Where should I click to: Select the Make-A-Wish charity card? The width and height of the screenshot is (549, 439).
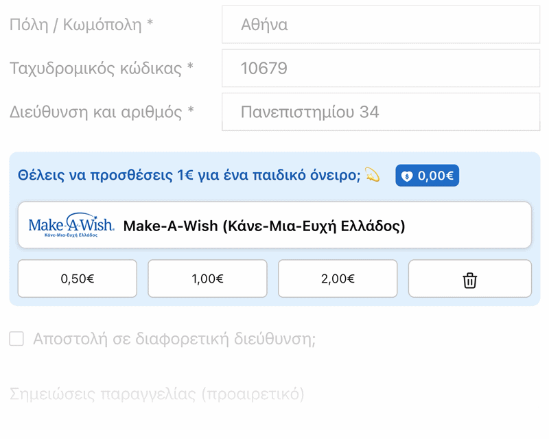[274, 223]
